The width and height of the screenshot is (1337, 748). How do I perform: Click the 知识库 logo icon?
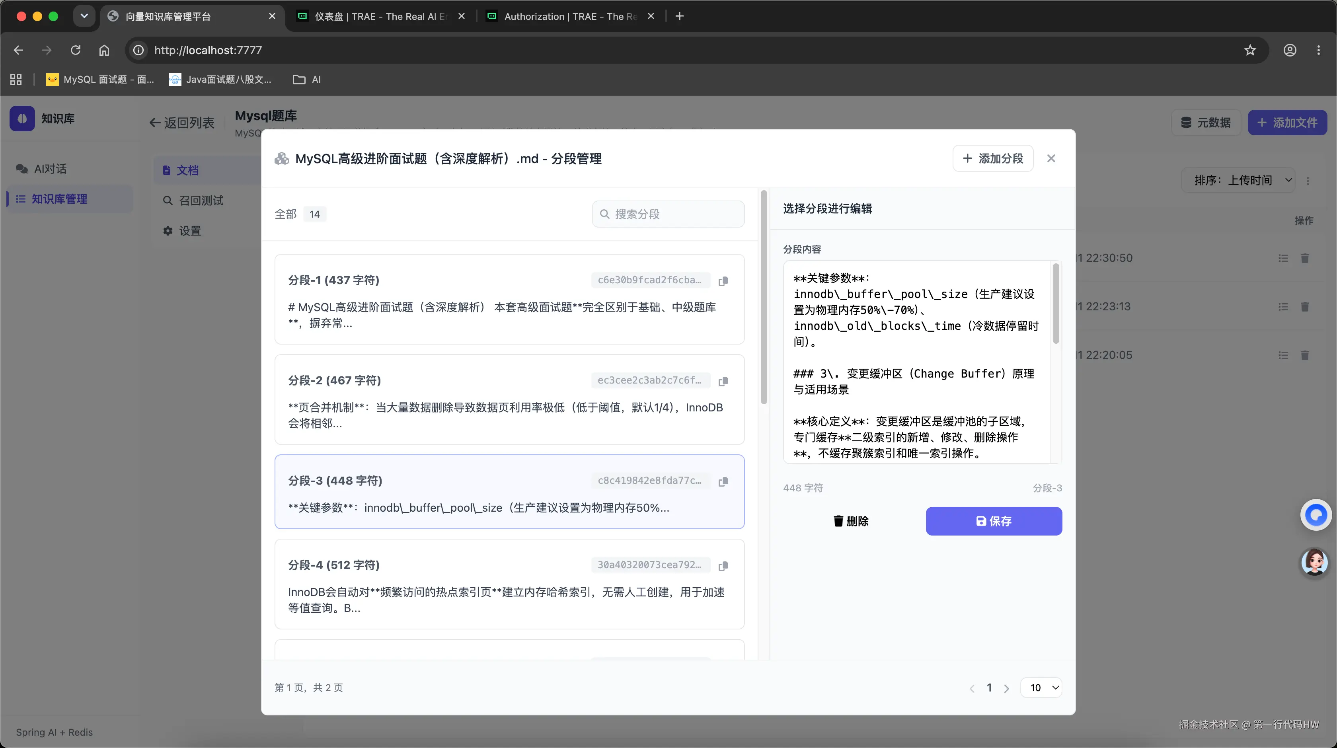22,118
